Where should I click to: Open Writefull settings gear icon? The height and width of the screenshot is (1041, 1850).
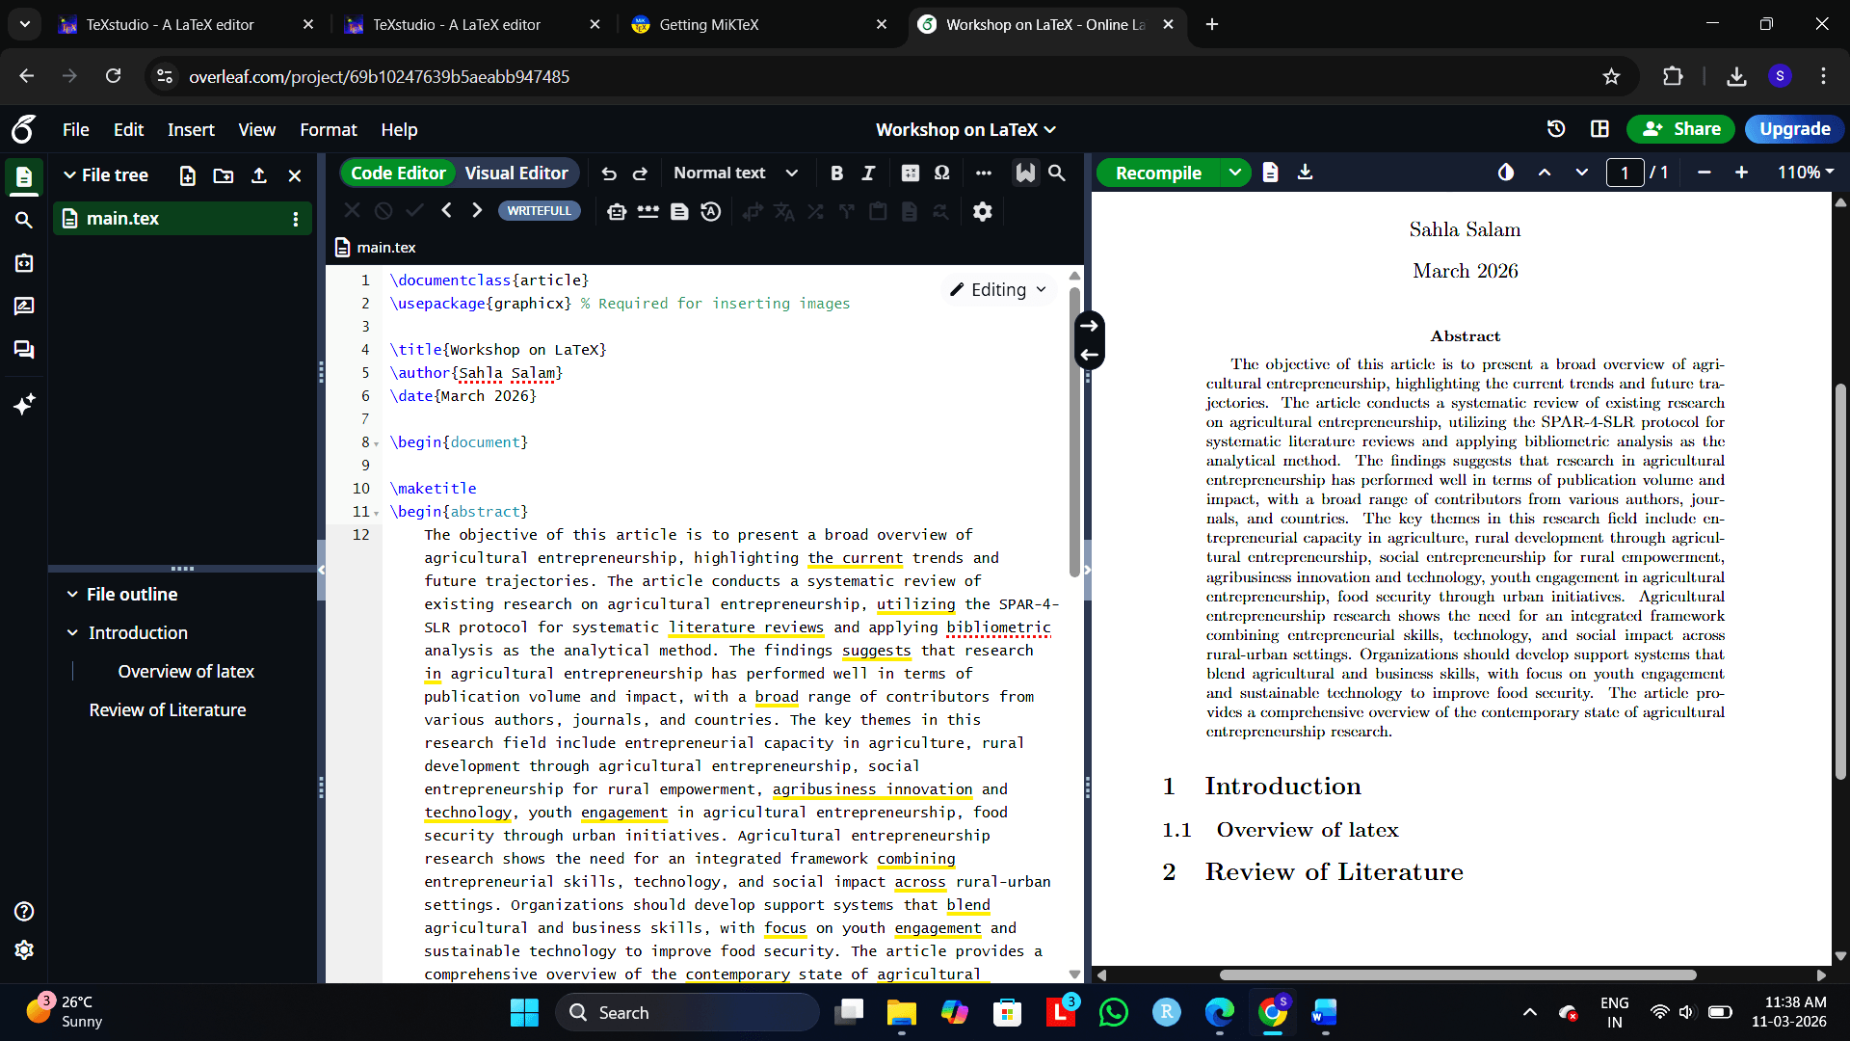(982, 211)
